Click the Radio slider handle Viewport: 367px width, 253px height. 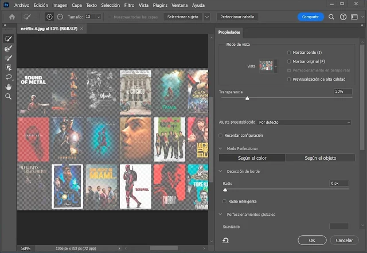pyautogui.click(x=225, y=190)
